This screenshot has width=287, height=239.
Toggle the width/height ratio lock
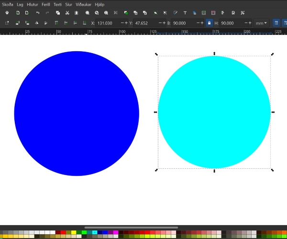tap(209, 23)
